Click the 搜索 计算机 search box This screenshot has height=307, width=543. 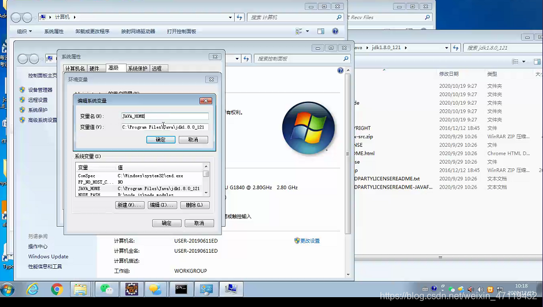[295, 17]
